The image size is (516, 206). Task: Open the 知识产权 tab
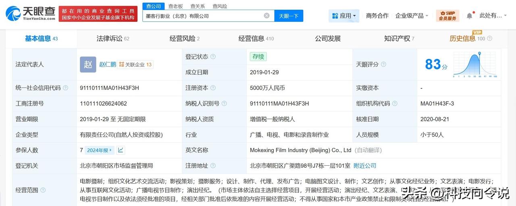pos(399,39)
